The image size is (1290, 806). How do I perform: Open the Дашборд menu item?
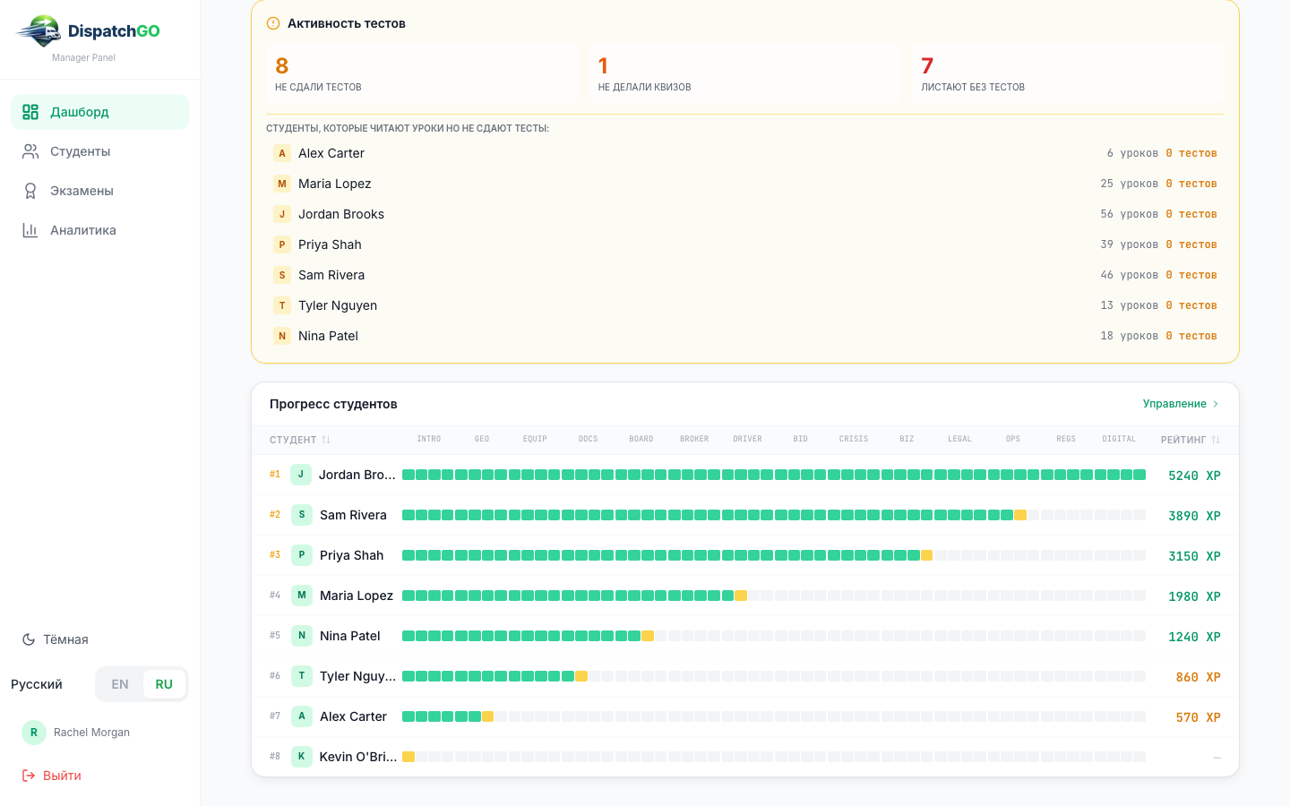pyautogui.click(x=99, y=112)
